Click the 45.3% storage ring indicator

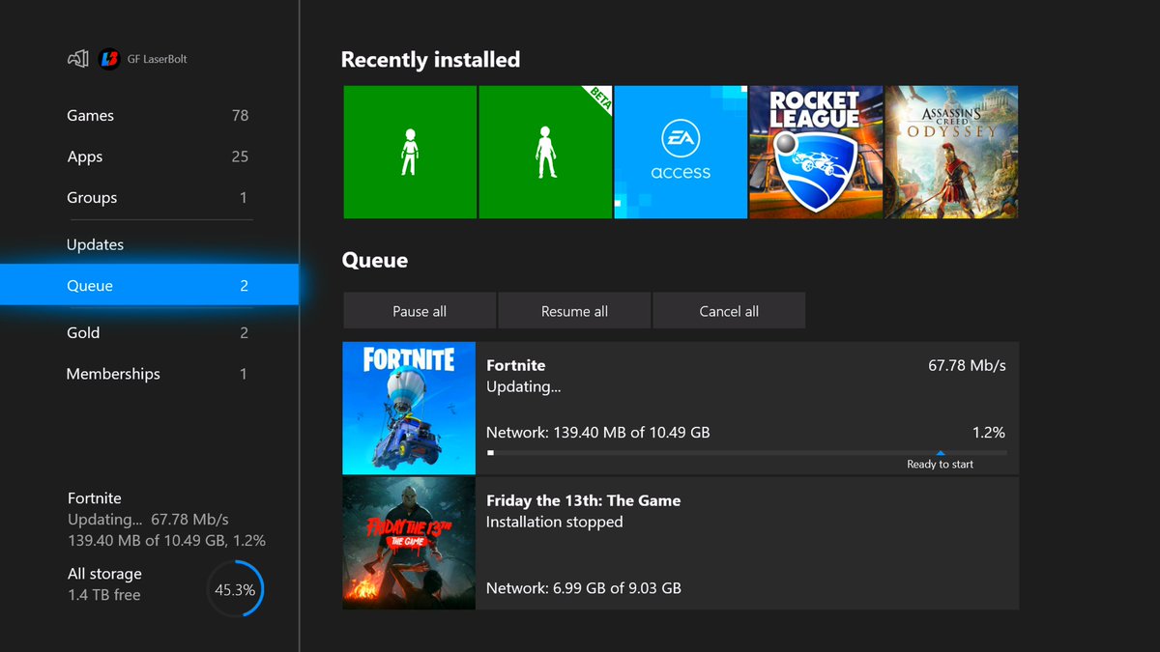point(235,588)
